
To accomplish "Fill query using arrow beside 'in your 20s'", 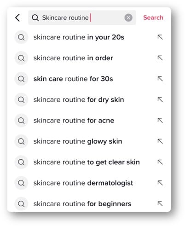I will click(x=160, y=37).
